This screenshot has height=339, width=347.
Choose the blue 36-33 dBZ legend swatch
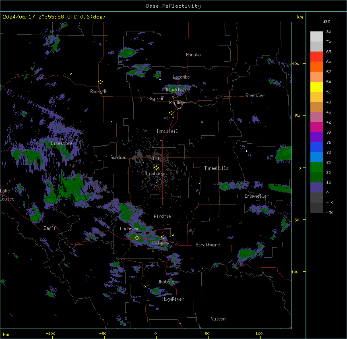pos(316,147)
